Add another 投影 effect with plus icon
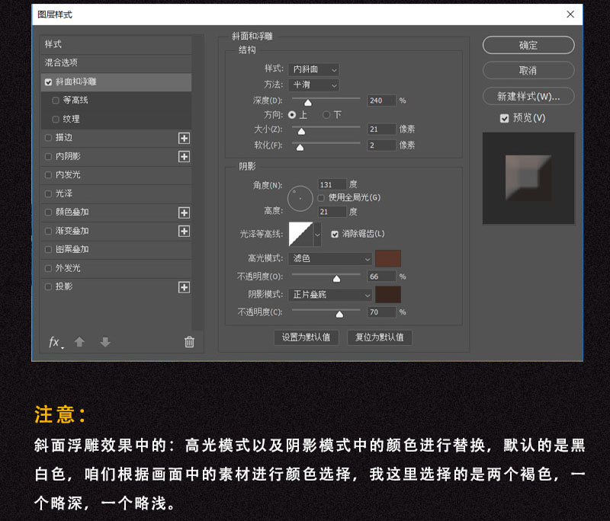610x521 pixels. coord(184,287)
